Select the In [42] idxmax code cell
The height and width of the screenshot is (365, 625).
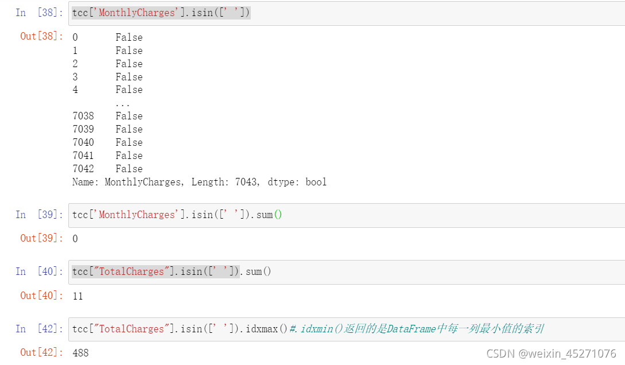coord(347,329)
